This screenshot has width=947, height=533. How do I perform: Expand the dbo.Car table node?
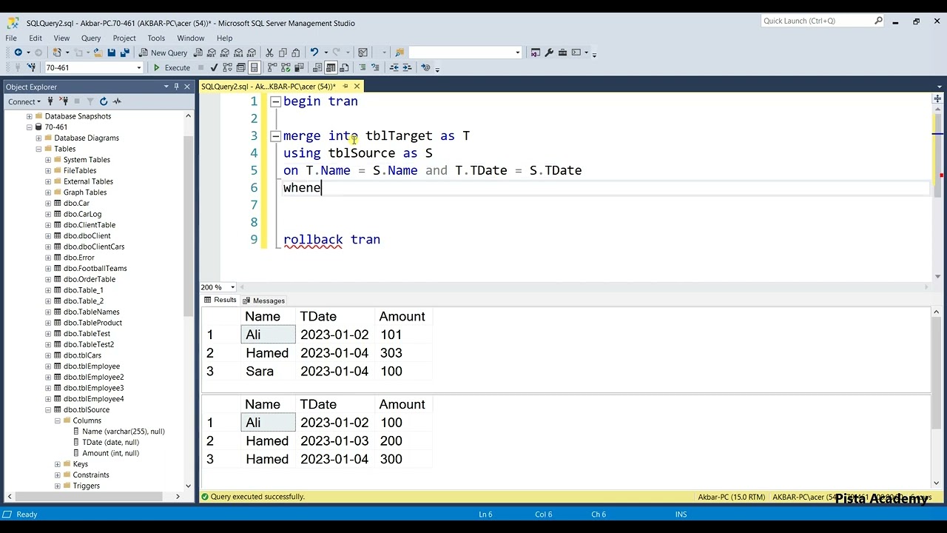48,203
